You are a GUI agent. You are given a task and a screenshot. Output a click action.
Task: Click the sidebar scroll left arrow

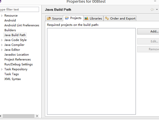click(x=1, y=116)
